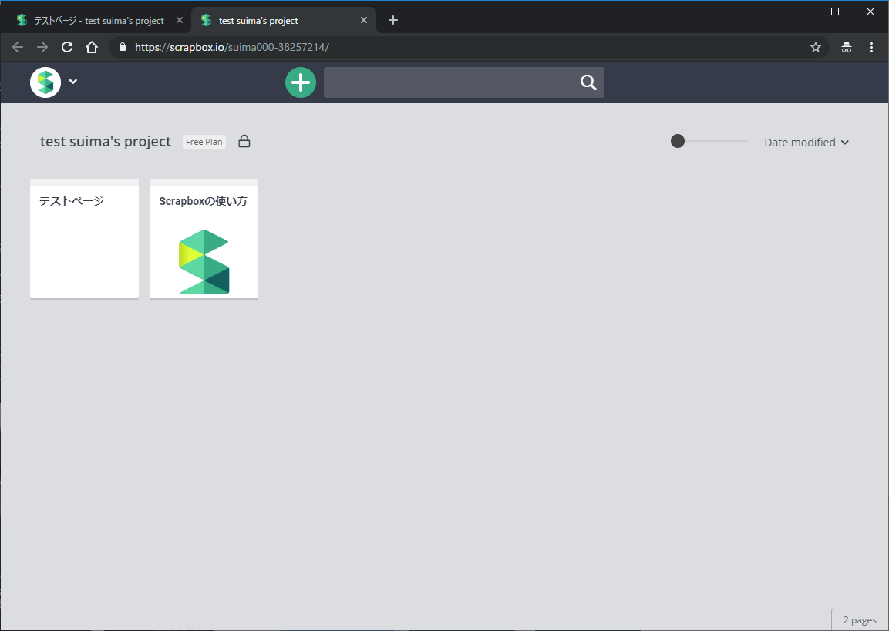The image size is (889, 631).
Task: Bookmark this page with star icon
Action: (815, 47)
